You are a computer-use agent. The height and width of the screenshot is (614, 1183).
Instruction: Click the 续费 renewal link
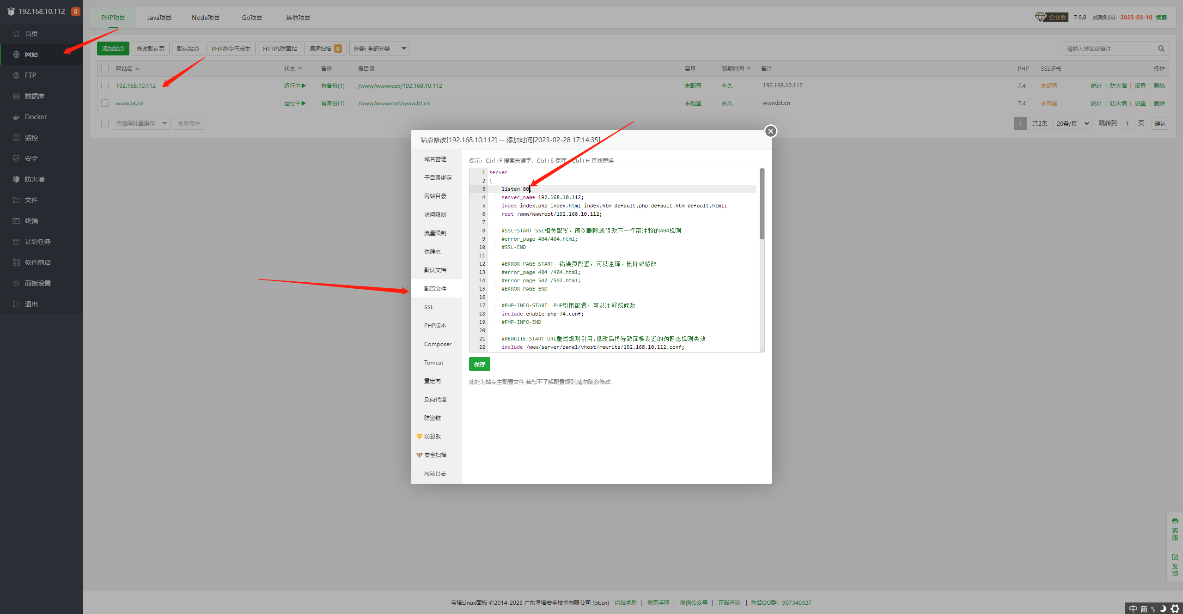[x=1161, y=18]
